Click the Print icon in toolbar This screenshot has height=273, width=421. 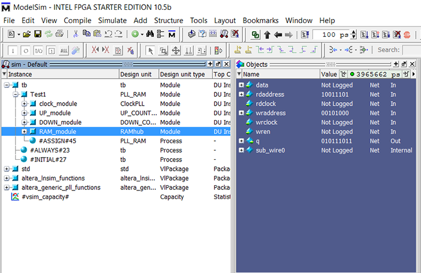pyautogui.click(x=58, y=35)
